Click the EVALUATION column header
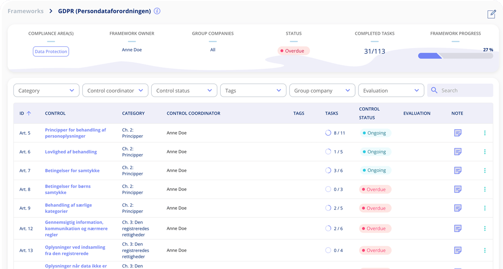Viewport: 503px width, 269px height. point(417,113)
